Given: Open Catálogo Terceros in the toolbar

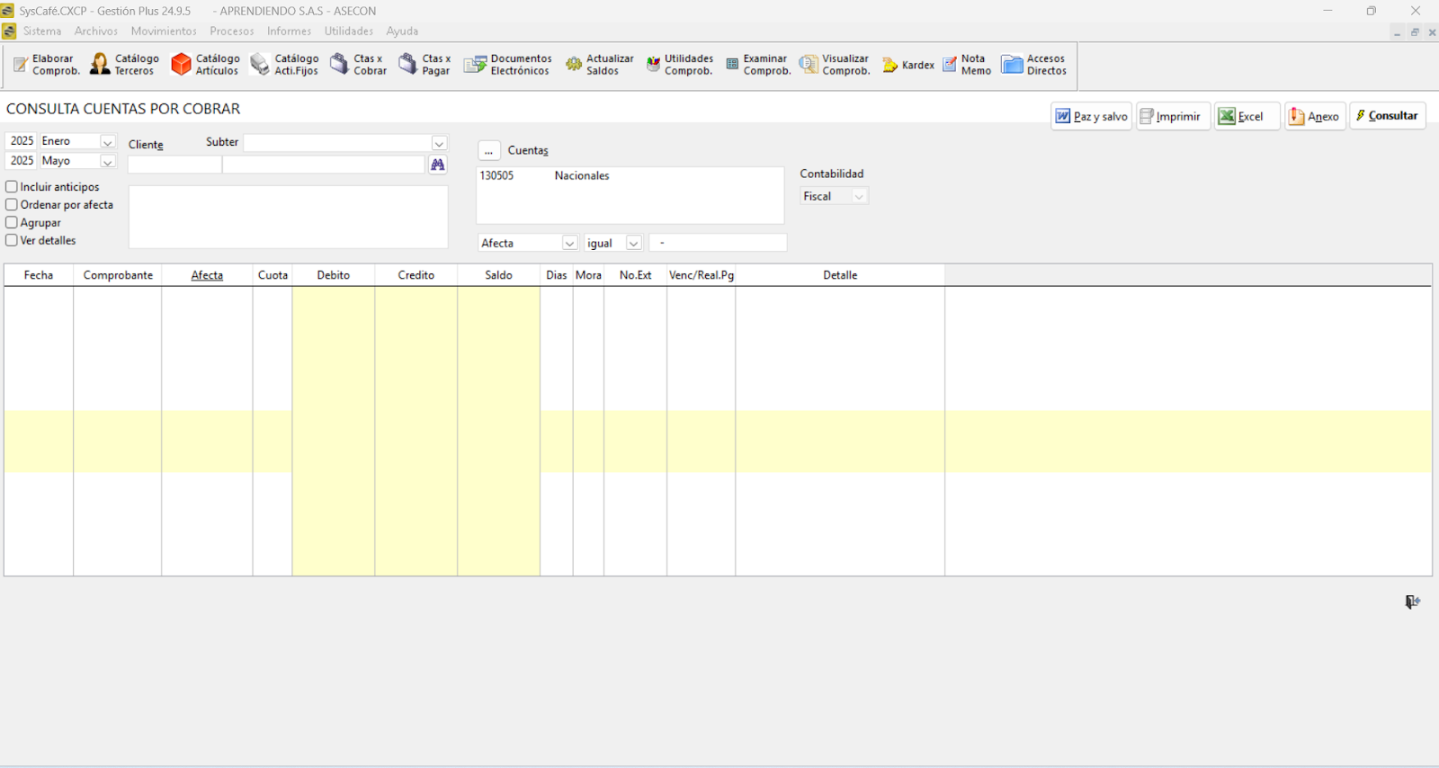Looking at the screenshot, I should click(x=124, y=65).
